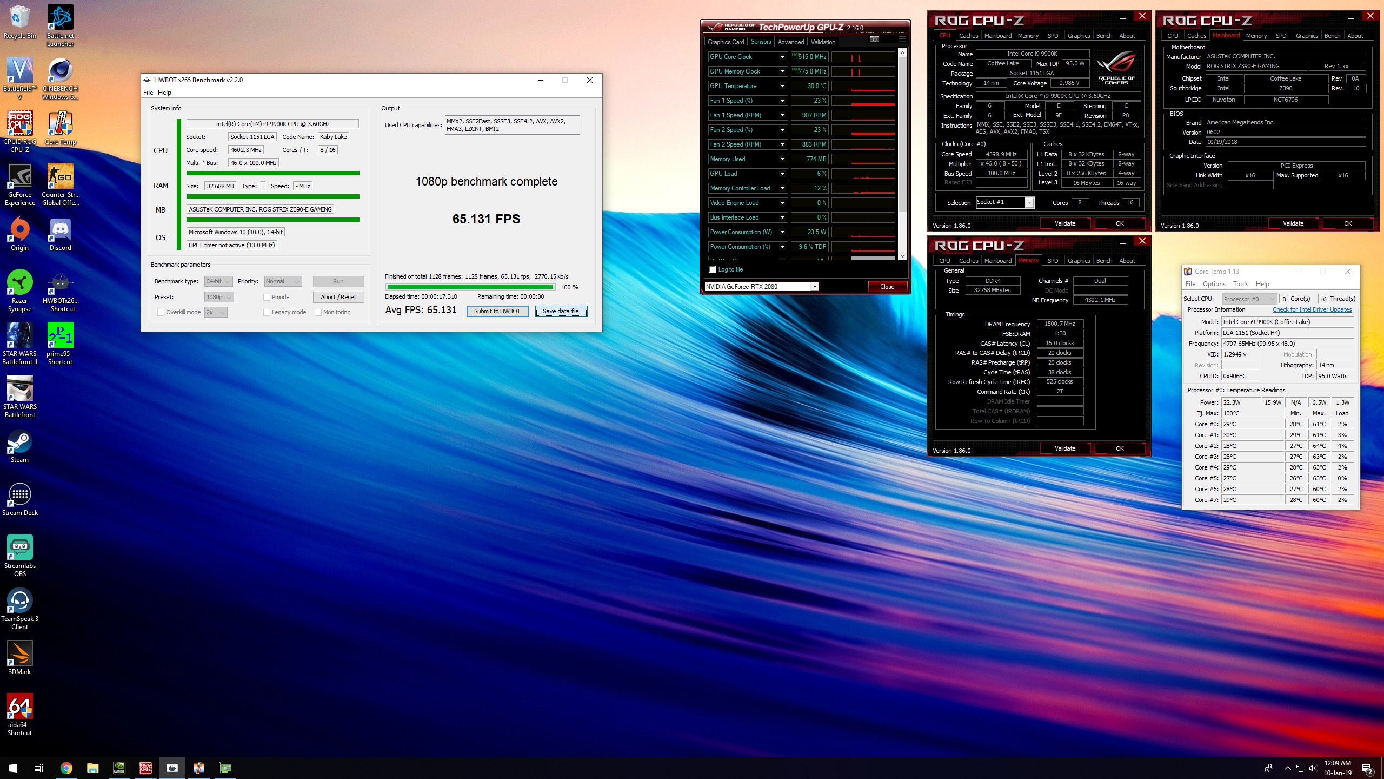Expand the GPU Temperature sensor dropdown
1384x779 pixels.
[x=782, y=86]
